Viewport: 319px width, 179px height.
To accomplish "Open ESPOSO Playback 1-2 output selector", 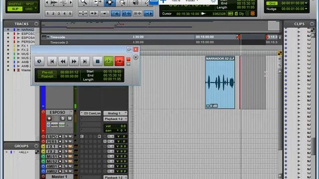I will 115,119.
